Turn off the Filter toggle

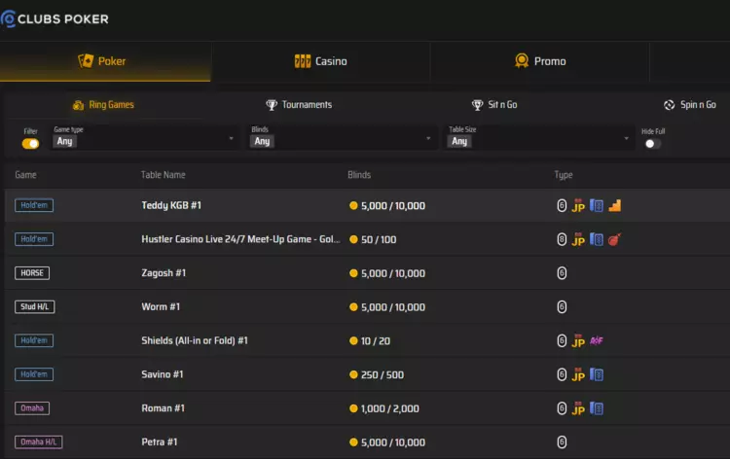[x=31, y=144]
